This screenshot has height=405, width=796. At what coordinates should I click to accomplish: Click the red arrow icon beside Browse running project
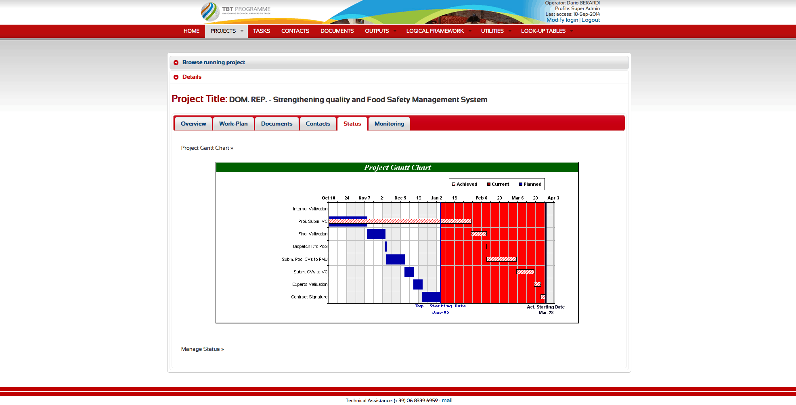coord(176,63)
